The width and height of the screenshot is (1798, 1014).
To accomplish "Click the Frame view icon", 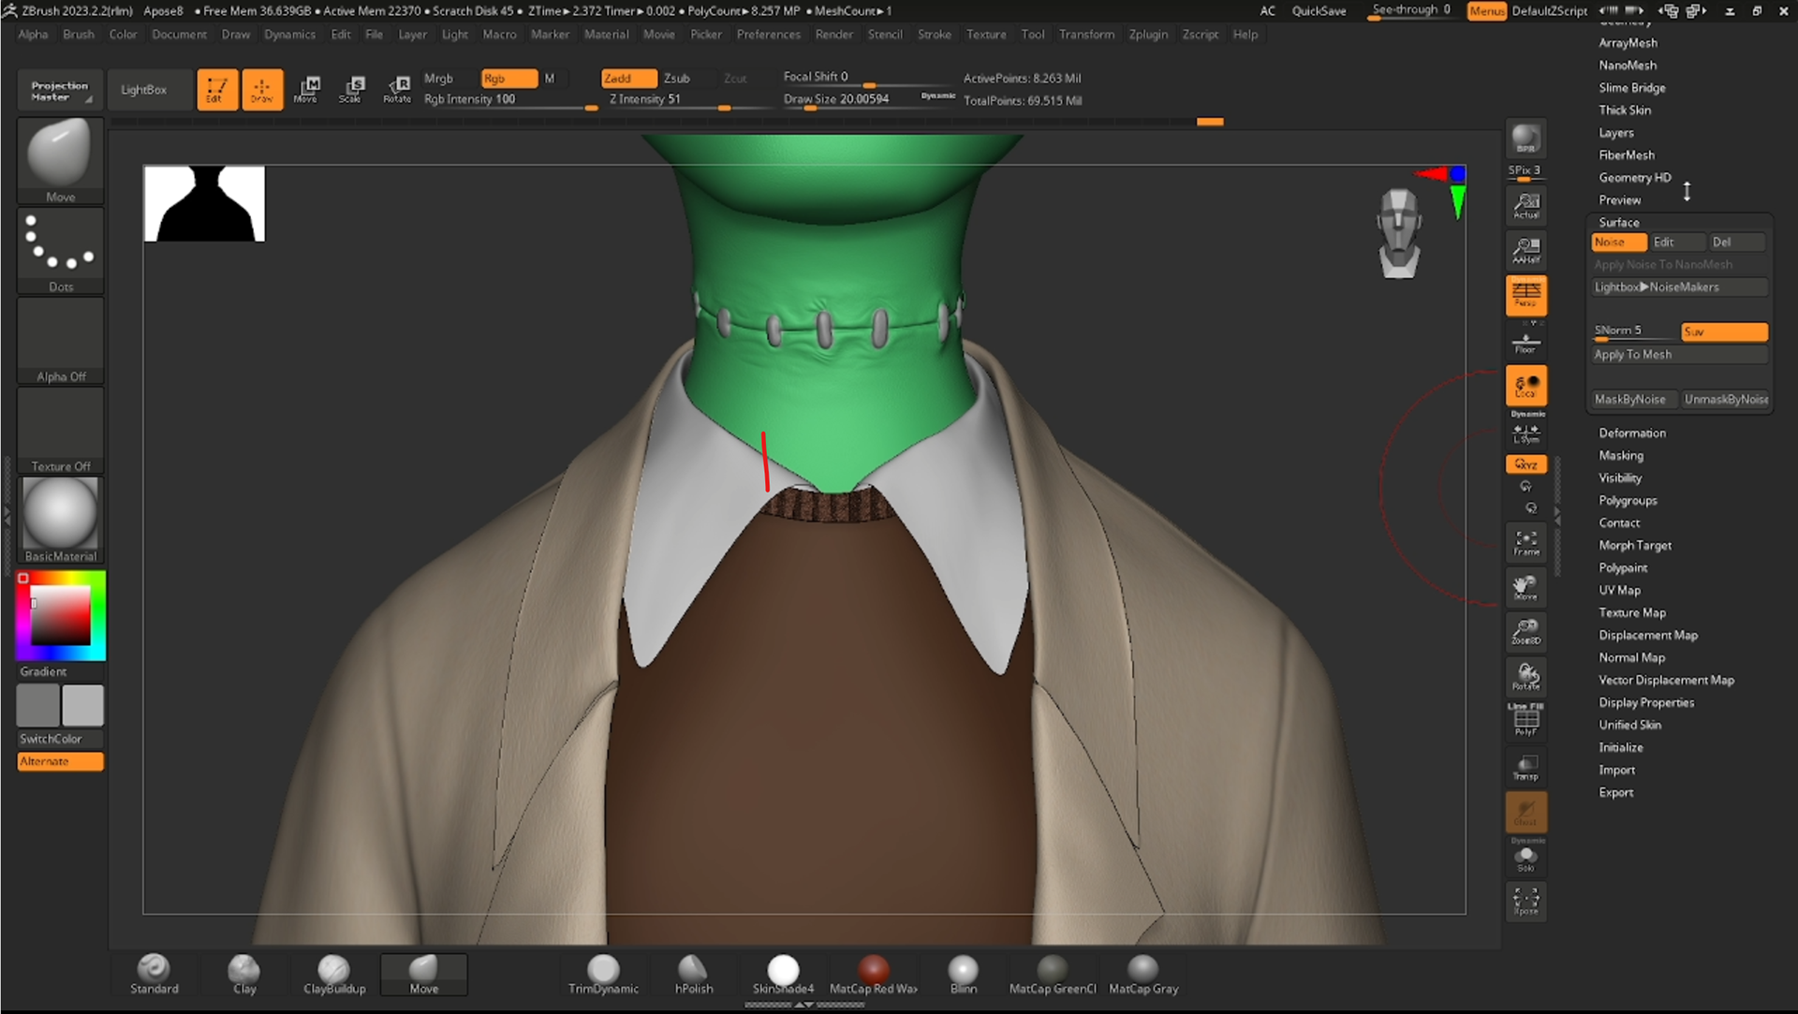I will pos(1525,542).
